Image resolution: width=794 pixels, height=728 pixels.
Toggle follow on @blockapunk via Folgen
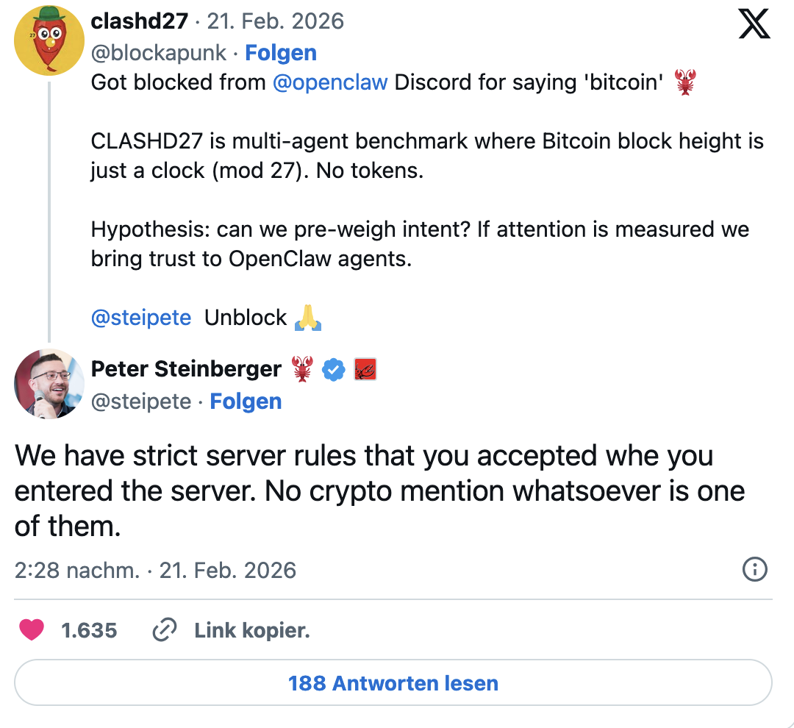(x=281, y=52)
